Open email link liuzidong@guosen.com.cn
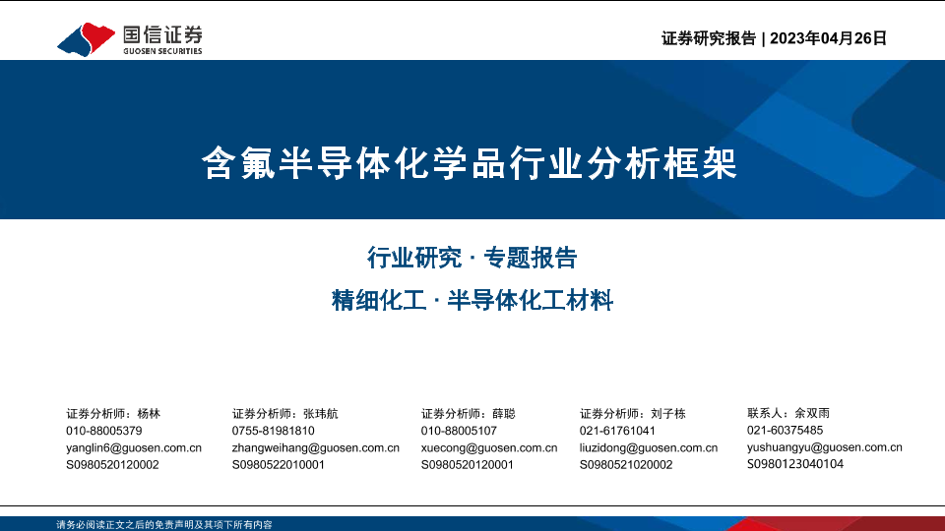The width and height of the screenshot is (945, 531). 649,447
